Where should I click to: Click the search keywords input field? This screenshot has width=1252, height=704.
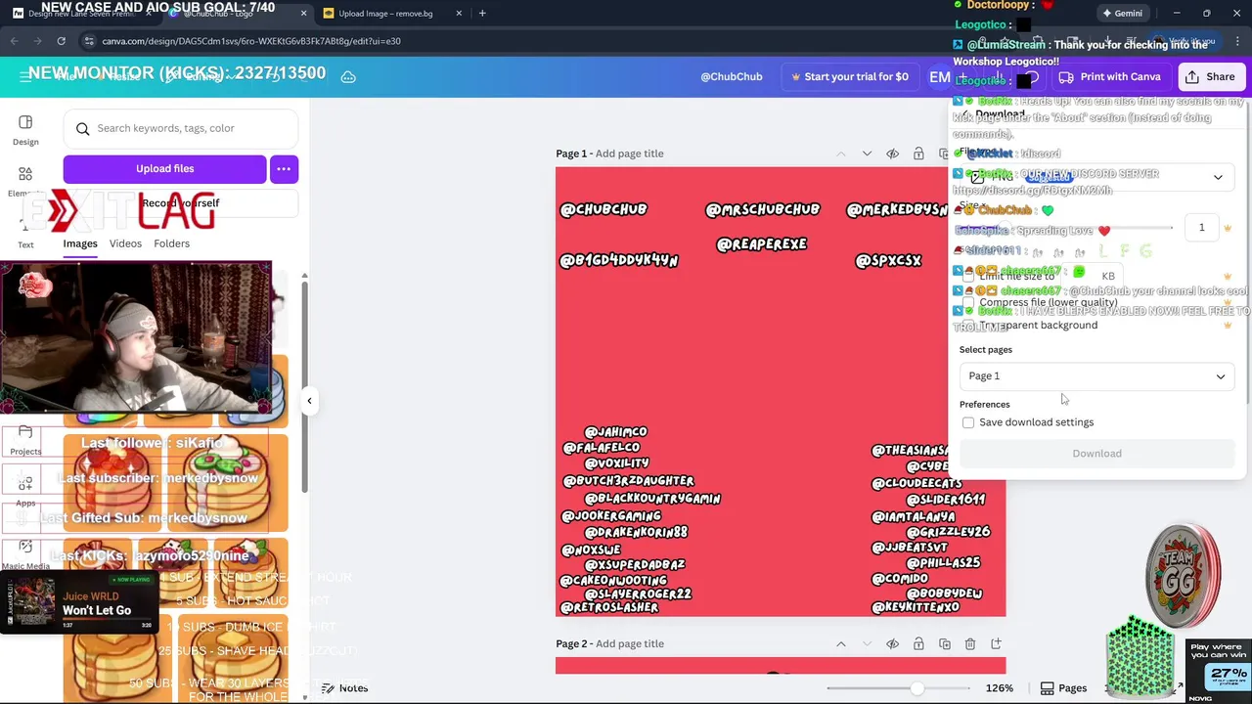click(181, 128)
